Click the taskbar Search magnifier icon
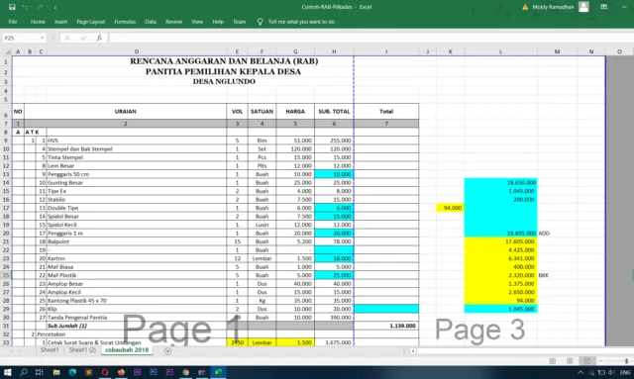634x379 pixels. coord(24,372)
